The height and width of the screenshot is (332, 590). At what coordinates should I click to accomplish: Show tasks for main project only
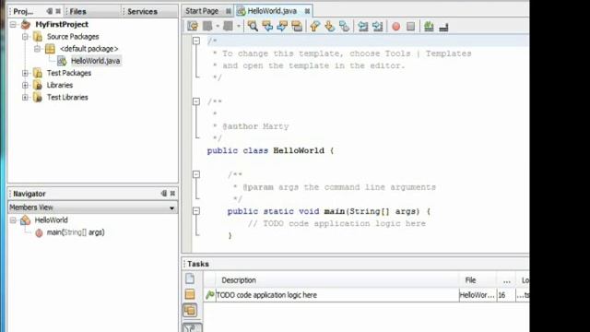190,294
